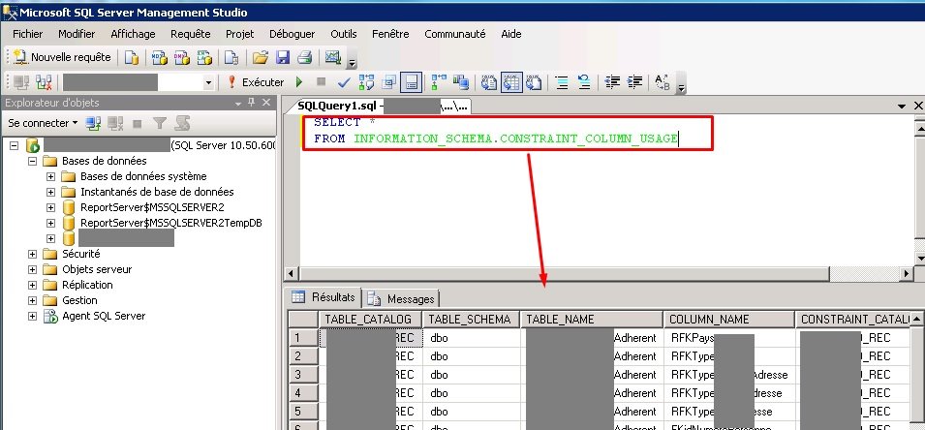This screenshot has height=430, width=925.
Task: Parse the query with the blue checkmark icon
Action: click(343, 82)
